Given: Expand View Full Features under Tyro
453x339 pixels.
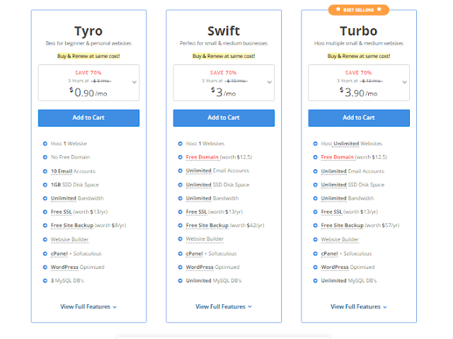Looking at the screenshot, I should (x=88, y=306).
